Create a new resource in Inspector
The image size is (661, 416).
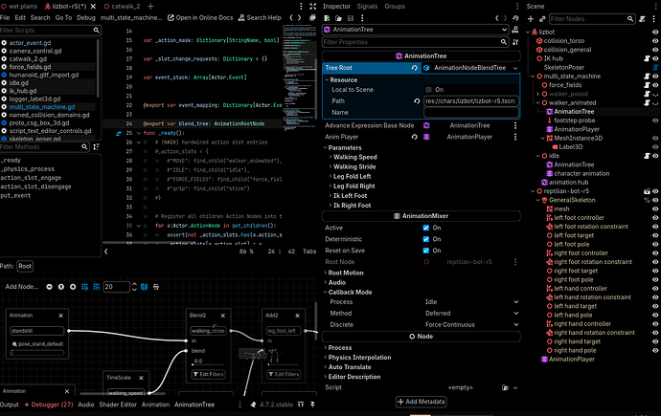(327, 18)
